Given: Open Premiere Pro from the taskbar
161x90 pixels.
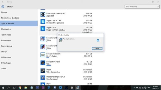Looking at the screenshot, I should [43, 88].
